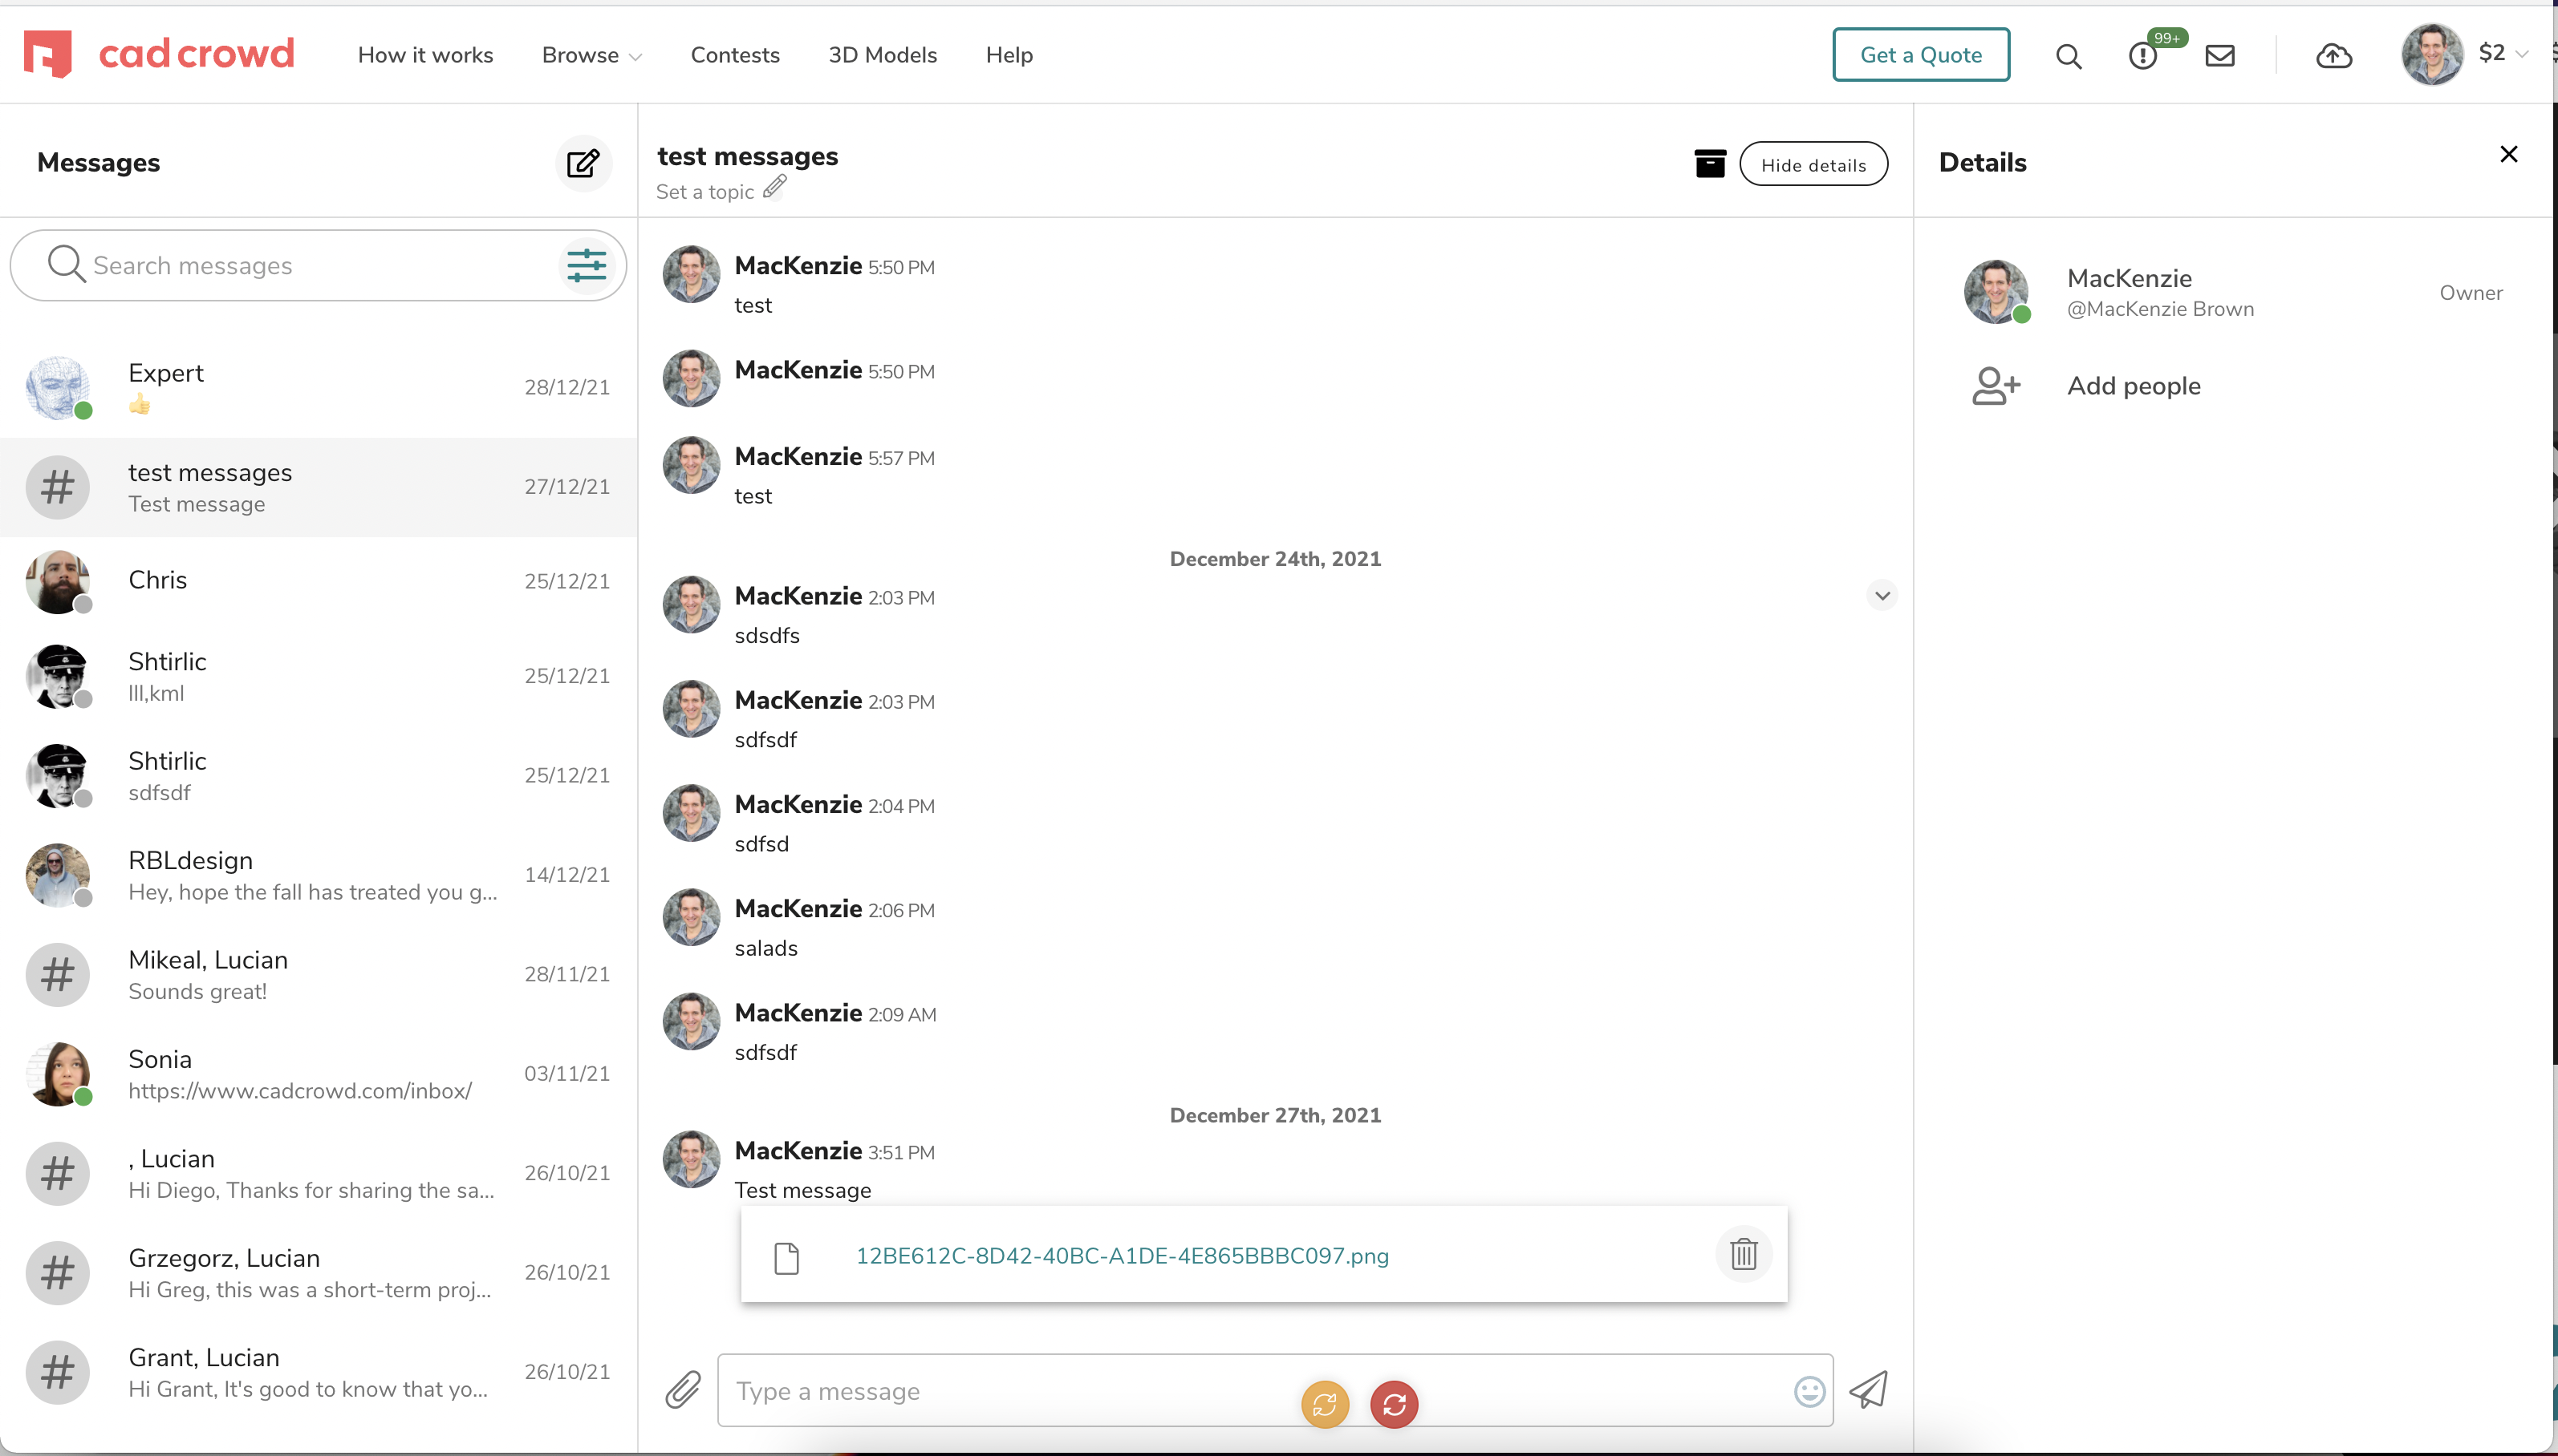Viewport: 2558px width, 1456px height.
Task: Edit the topic with pencil icon
Action: (774, 187)
